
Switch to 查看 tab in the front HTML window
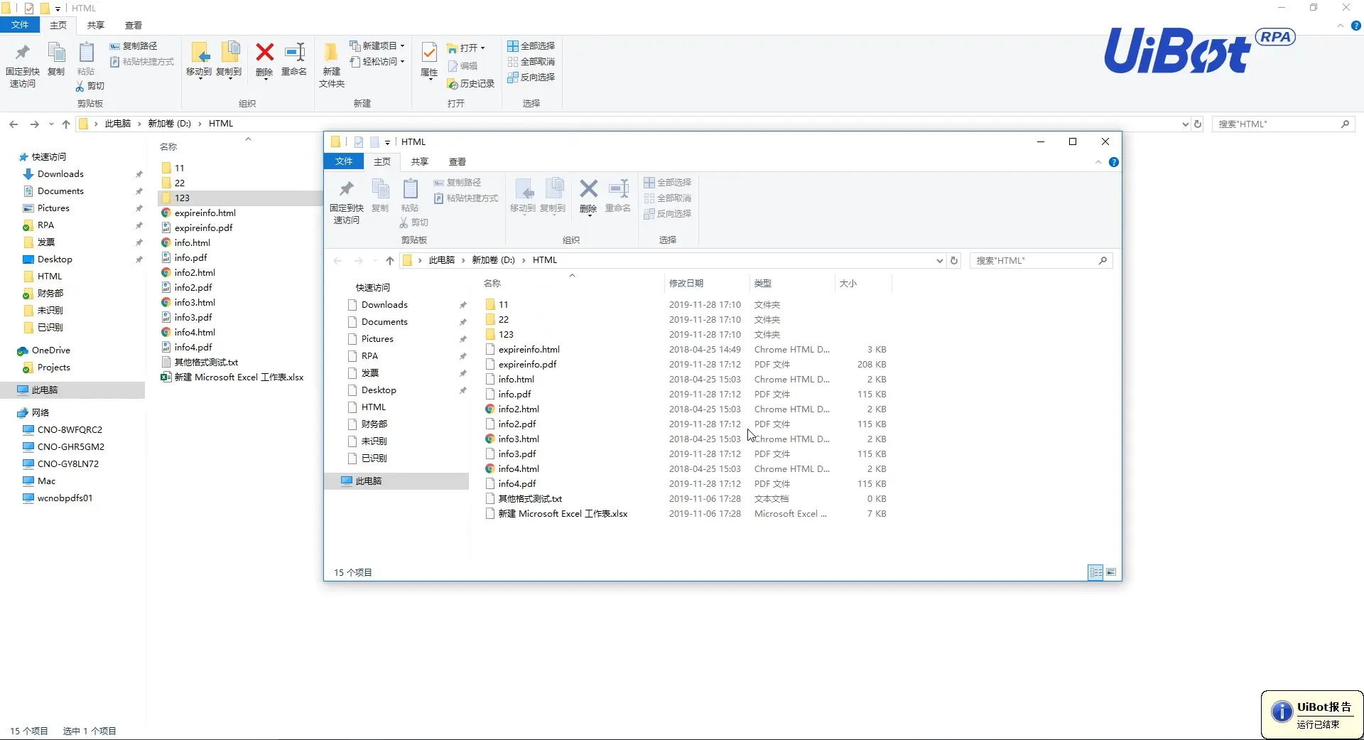(458, 161)
